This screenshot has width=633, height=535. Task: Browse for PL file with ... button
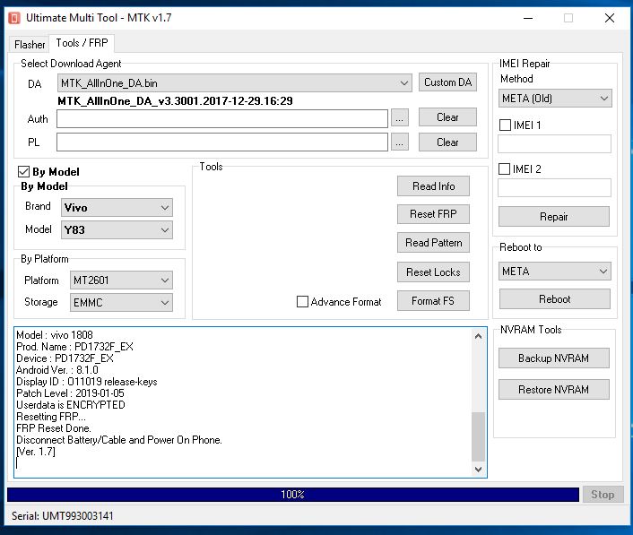coord(399,142)
